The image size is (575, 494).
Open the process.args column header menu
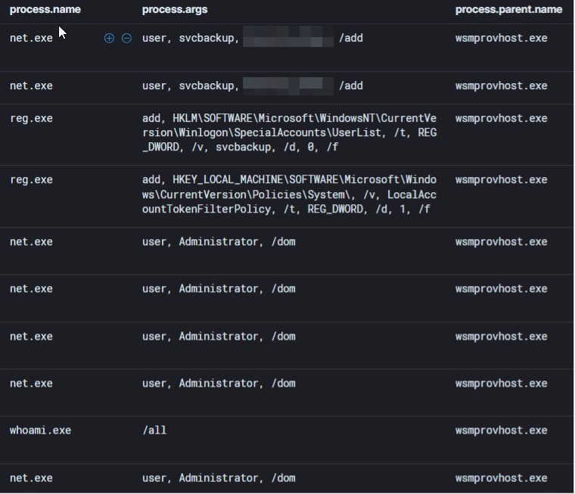[174, 10]
